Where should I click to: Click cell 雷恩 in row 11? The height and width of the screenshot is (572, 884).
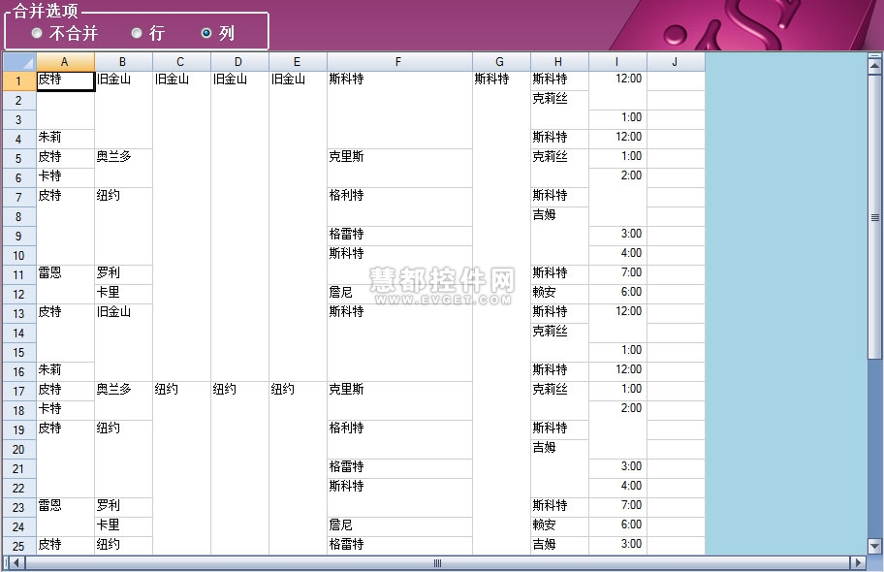65,284
